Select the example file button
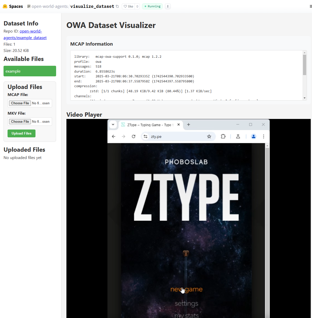The image size is (312, 318). pyautogui.click(x=30, y=71)
